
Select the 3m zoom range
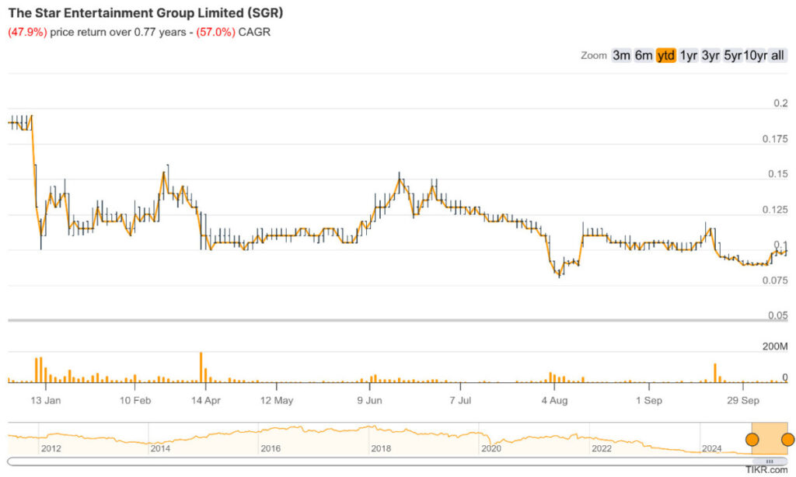(621, 55)
